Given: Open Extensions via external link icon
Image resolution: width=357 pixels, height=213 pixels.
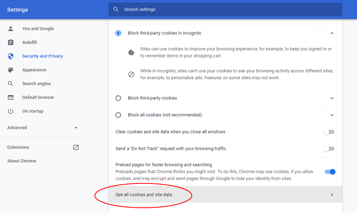Looking at the screenshot, I should click(76, 147).
